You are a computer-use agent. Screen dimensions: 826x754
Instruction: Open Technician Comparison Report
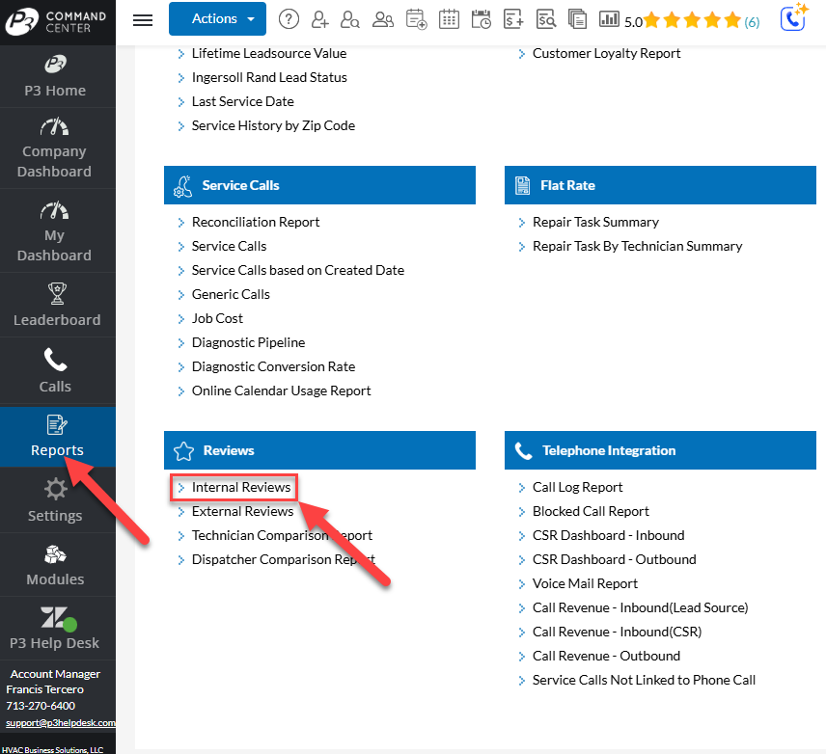282,536
